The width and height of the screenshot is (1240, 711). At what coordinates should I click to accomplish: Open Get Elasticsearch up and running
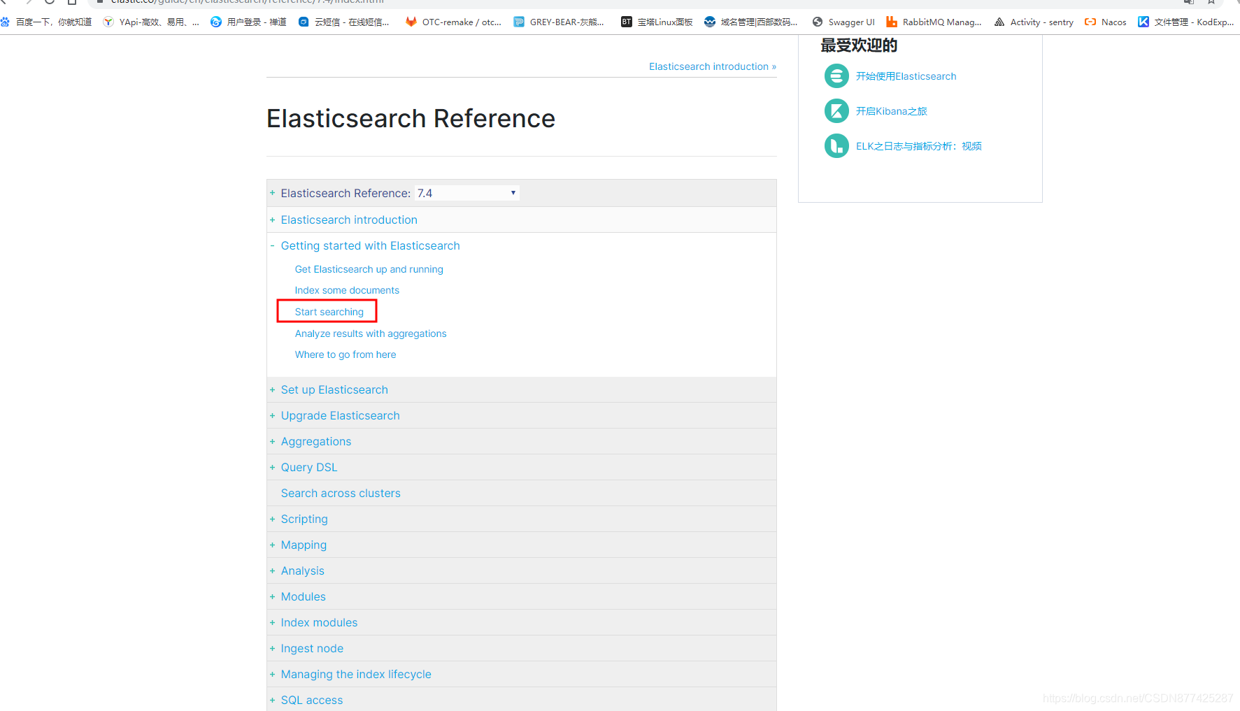click(x=369, y=269)
